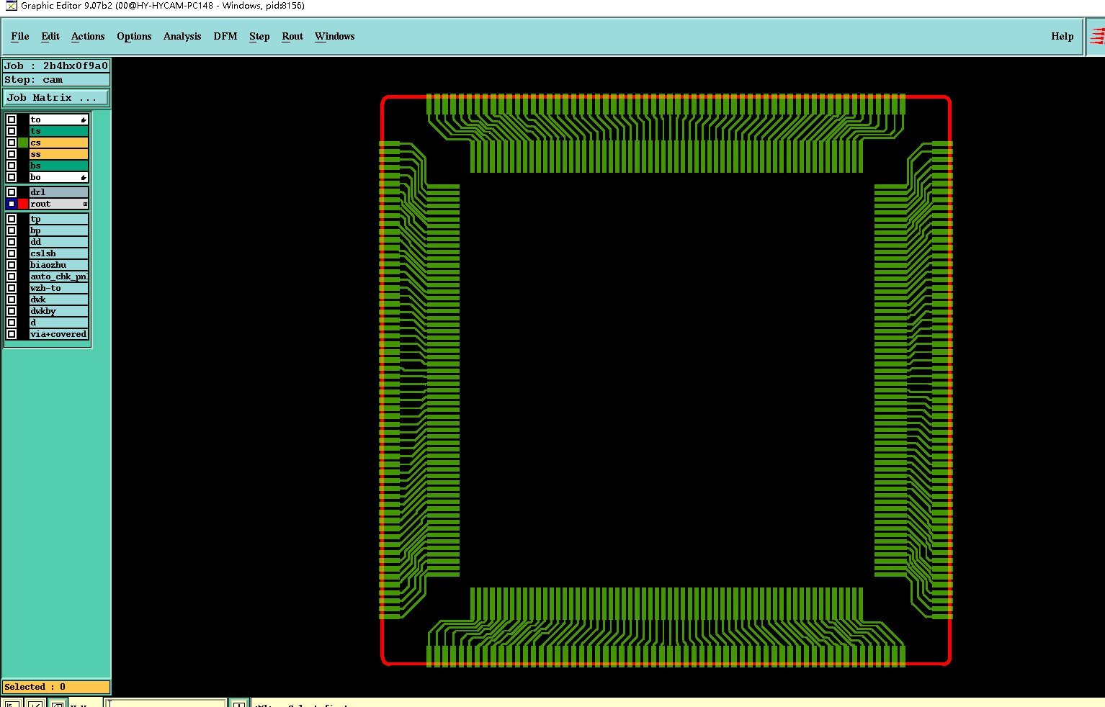Toggle the checkbox for layer via+covered
The image size is (1105, 707).
tap(12, 334)
